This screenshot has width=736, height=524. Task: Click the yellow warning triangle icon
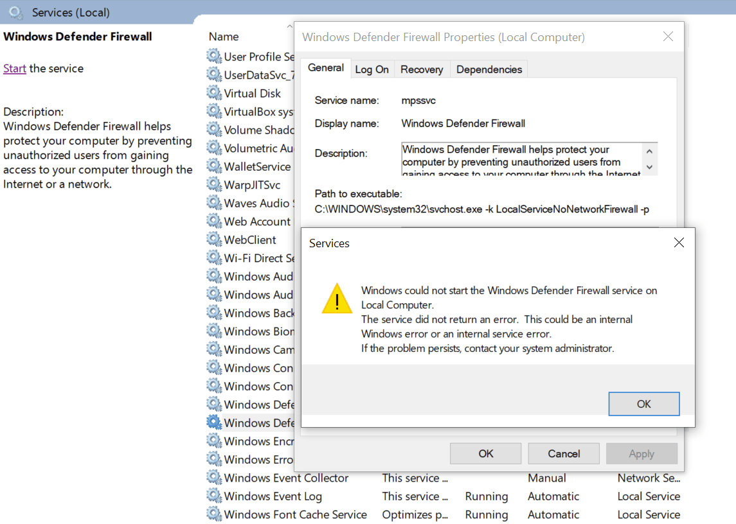(337, 299)
